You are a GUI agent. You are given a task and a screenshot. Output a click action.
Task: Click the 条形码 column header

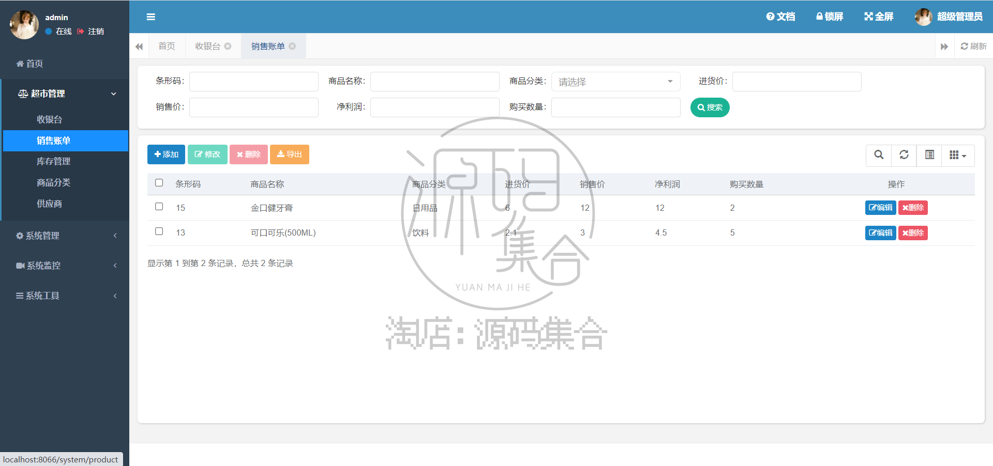188,184
